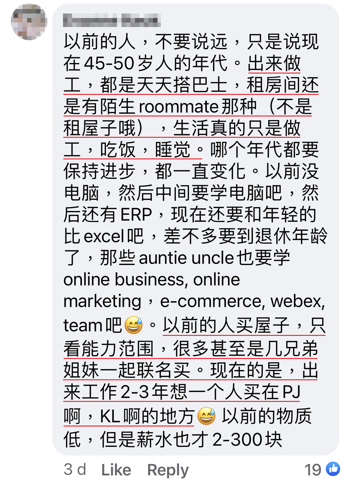Click the '2-300块' salary text
The height and width of the screenshot is (482, 351).
(x=247, y=440)
